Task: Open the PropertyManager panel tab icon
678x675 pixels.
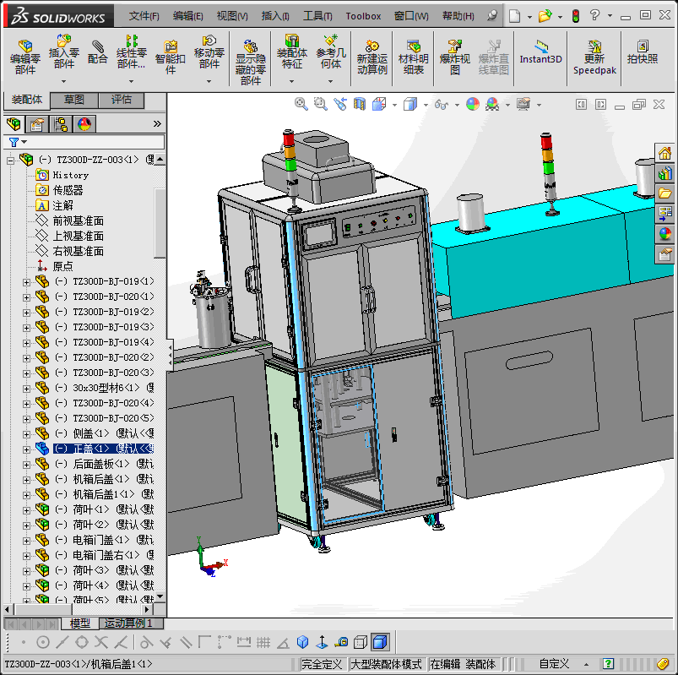Action: tap(37, 124)
